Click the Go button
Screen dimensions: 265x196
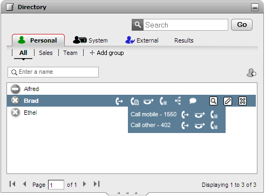(x=242, y=25)
